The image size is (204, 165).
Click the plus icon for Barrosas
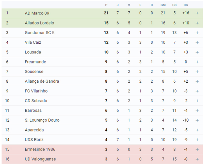(x=197, y=111)
